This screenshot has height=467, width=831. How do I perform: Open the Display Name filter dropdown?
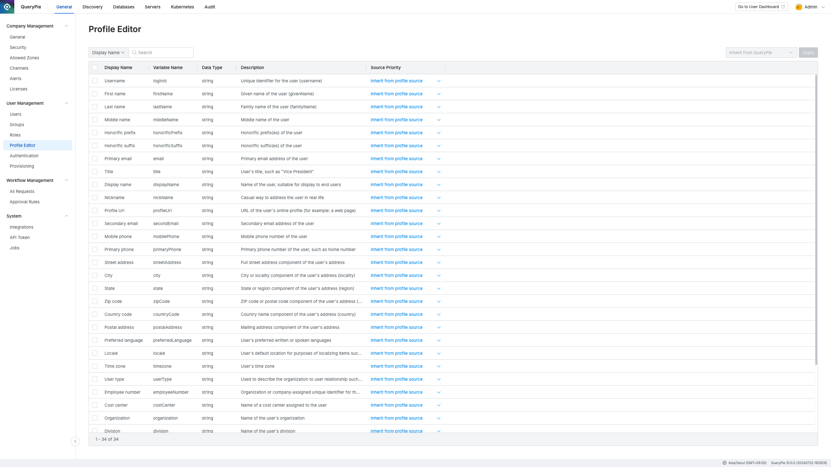click(108, 53)
